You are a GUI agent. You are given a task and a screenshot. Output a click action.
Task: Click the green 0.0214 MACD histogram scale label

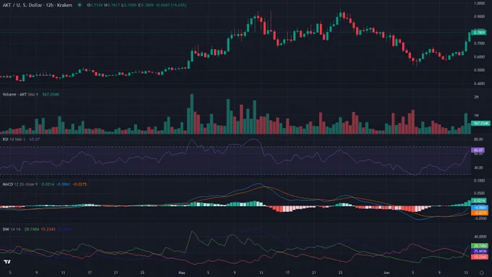click(479, 200)
